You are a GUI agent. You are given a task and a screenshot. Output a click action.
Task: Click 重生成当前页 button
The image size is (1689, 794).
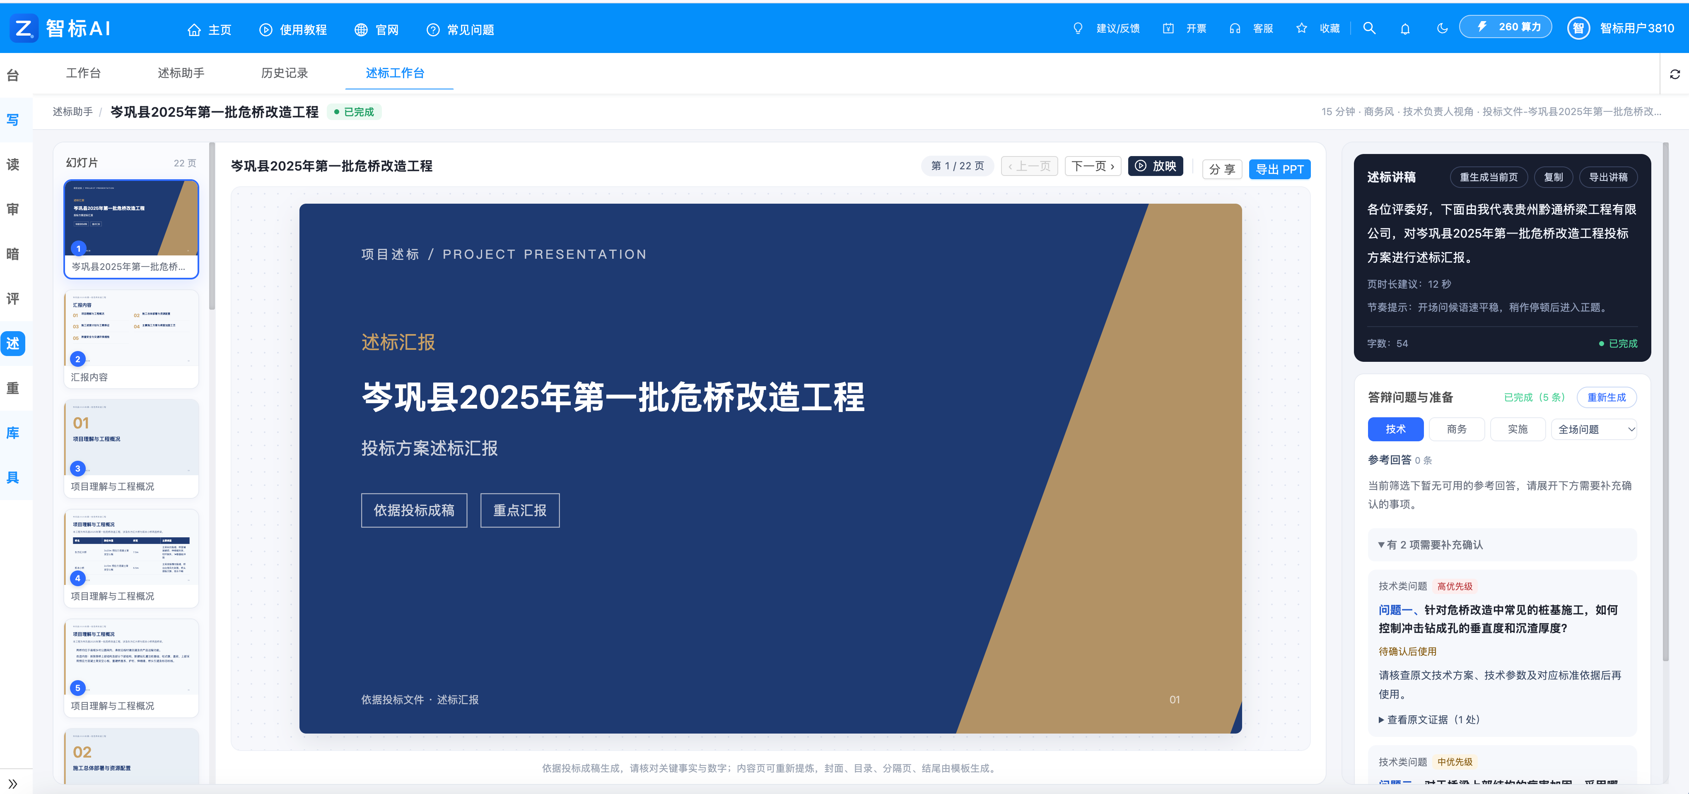1489,177
